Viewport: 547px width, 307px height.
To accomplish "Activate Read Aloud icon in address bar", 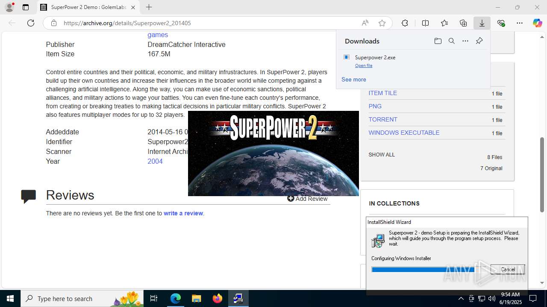I will pyautogui.click(x=365, y=23).
